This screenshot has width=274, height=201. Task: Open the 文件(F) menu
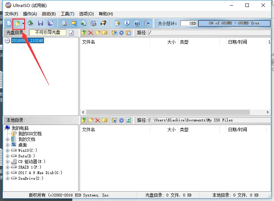pos(12,14)
